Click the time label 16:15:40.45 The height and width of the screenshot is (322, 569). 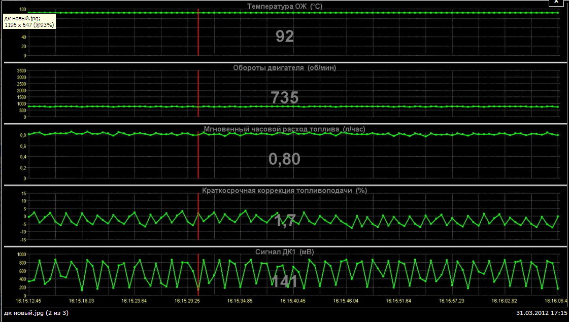click(293, 301)
